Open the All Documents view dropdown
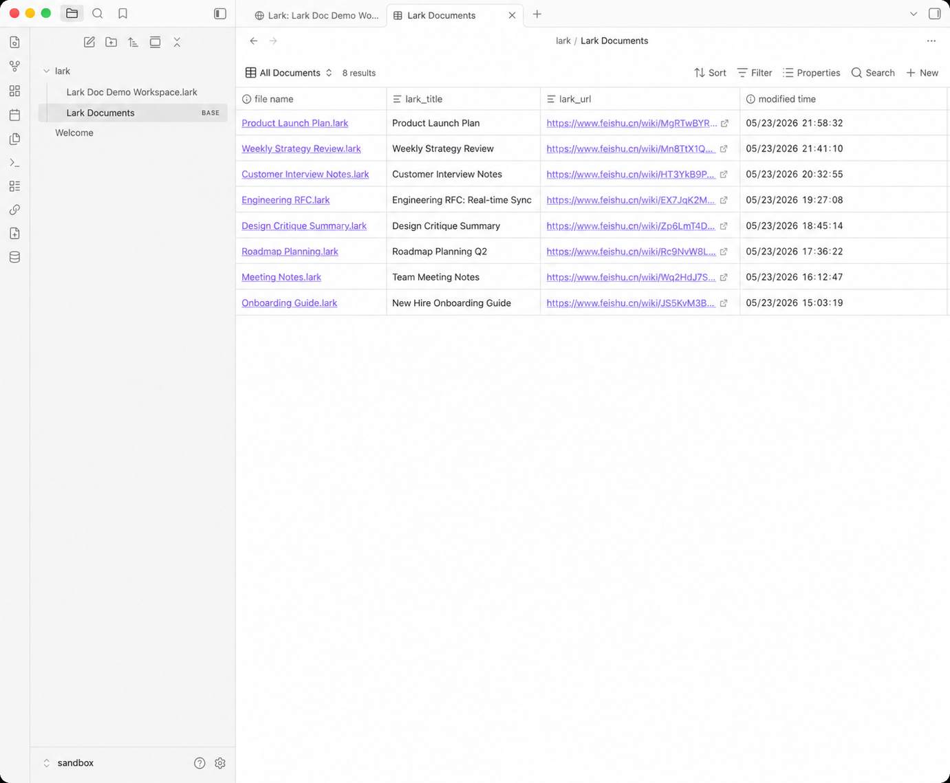The width and height of the screenshot is (950, 783). [x=289, y=73]
